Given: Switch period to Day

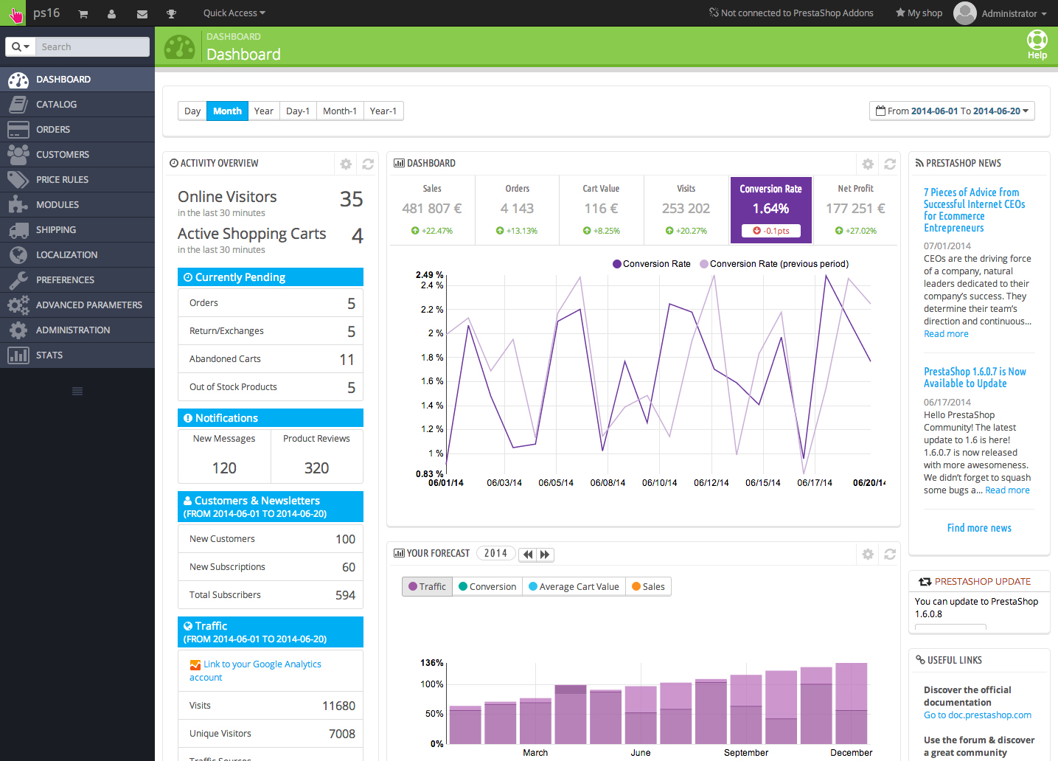Looking at the screenshot, I should click(x=192, y=111).
